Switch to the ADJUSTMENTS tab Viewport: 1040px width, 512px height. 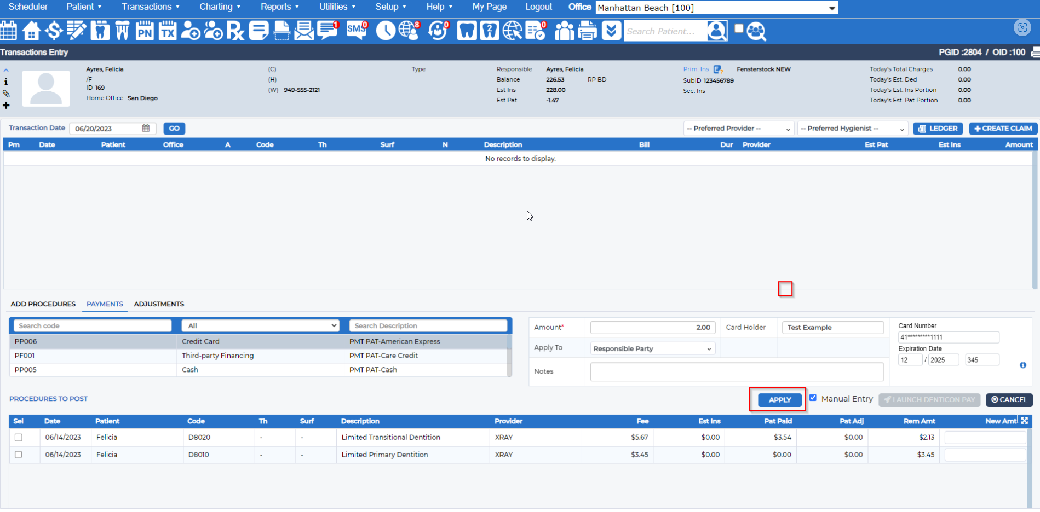(x=159, y=304)
